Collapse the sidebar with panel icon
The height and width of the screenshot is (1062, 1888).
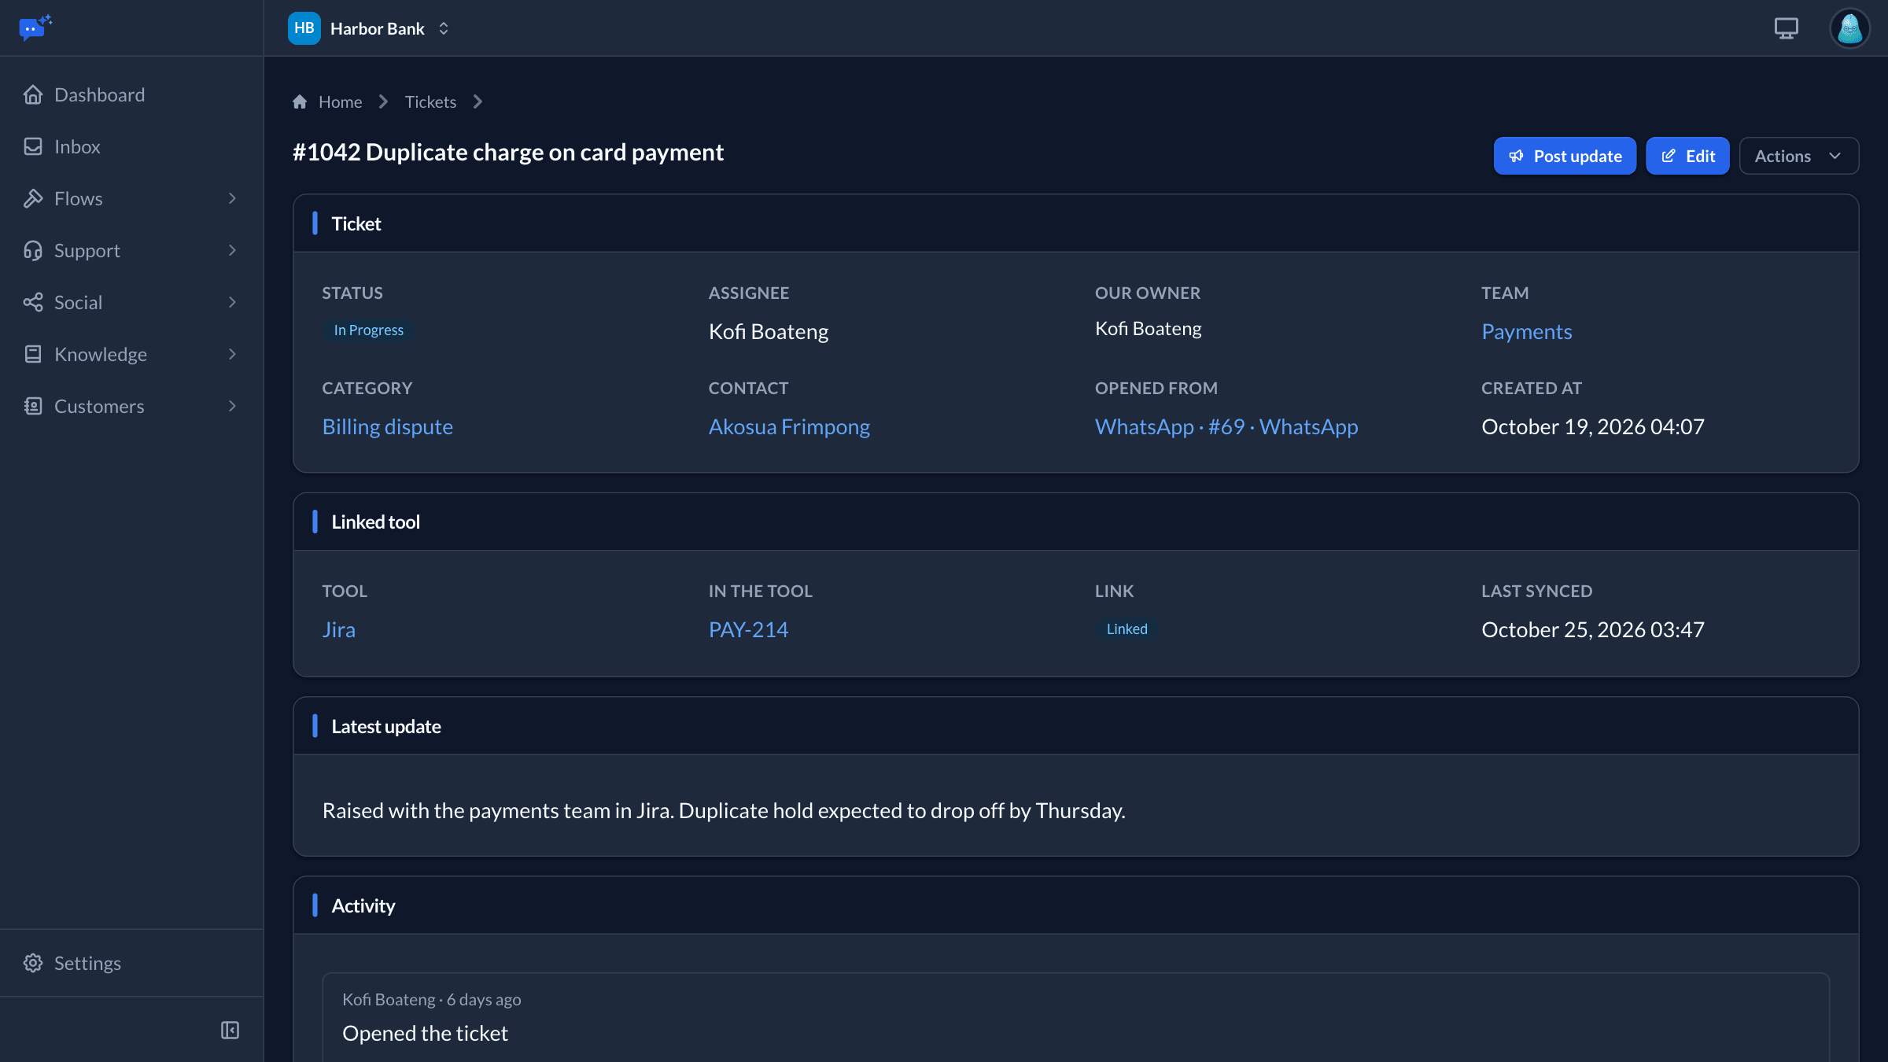(230, 1030)
